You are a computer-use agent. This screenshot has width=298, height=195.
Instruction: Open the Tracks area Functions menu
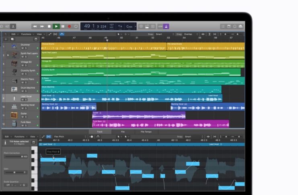point(27,34)
